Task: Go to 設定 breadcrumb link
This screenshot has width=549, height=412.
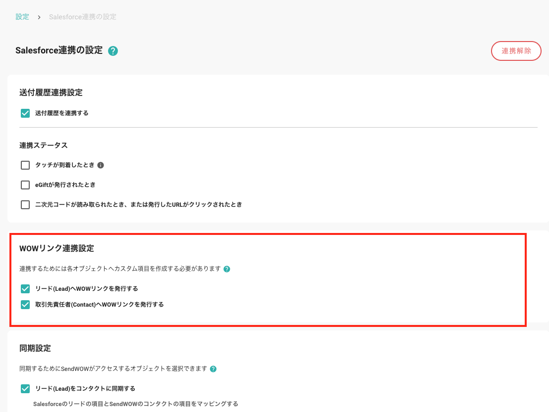Action: click(22, 17)
